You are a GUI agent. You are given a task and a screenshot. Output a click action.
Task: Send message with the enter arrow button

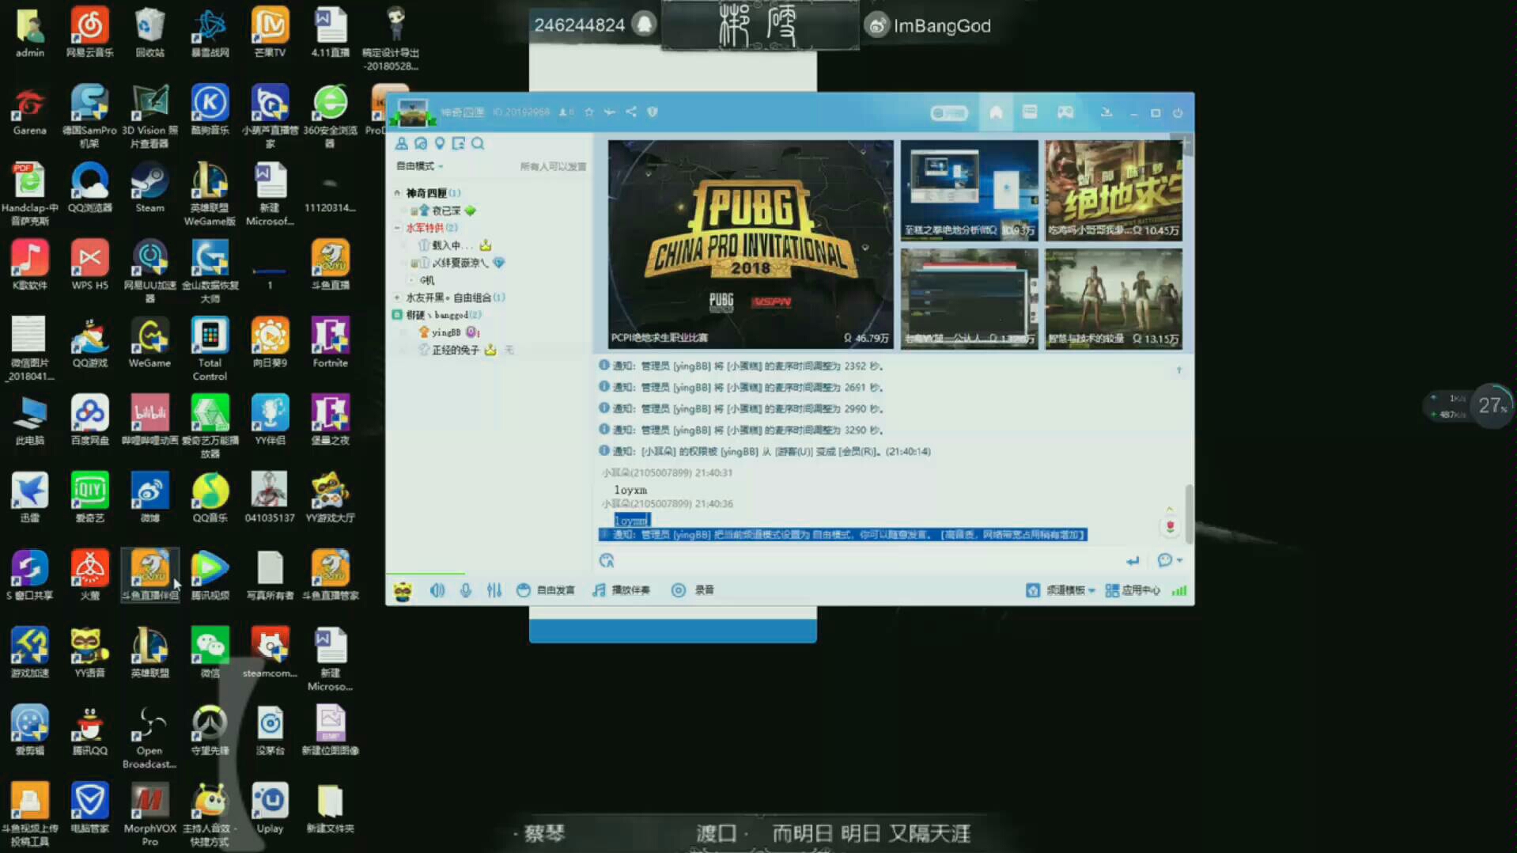click(x=1133, y=561)
